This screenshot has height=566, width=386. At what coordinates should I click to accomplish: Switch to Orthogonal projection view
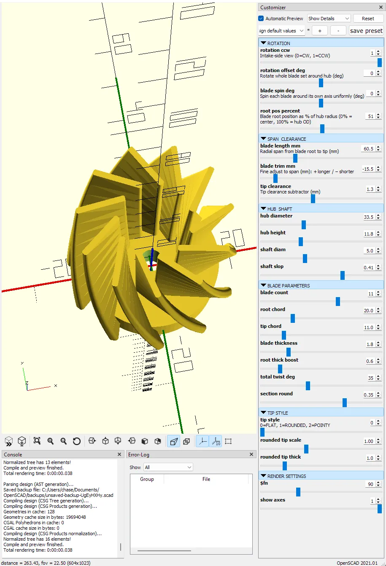coord(186,441)
